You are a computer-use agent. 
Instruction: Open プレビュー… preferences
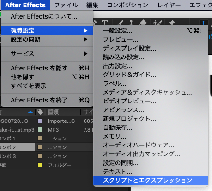point(151,39)
